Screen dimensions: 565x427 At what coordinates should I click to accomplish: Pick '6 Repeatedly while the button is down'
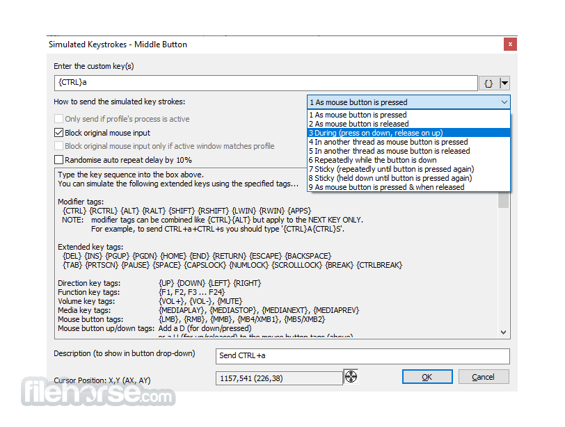[x=369, y=160]
